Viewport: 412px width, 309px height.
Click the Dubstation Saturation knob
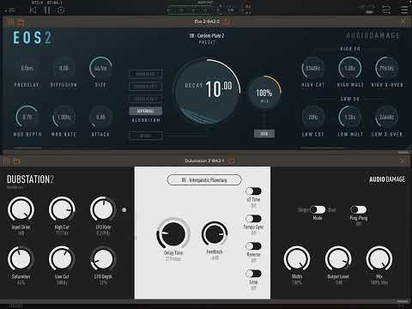coord(21,259)
